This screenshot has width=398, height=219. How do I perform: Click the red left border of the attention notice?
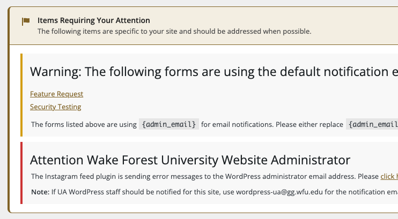click(x=21, y=172)
